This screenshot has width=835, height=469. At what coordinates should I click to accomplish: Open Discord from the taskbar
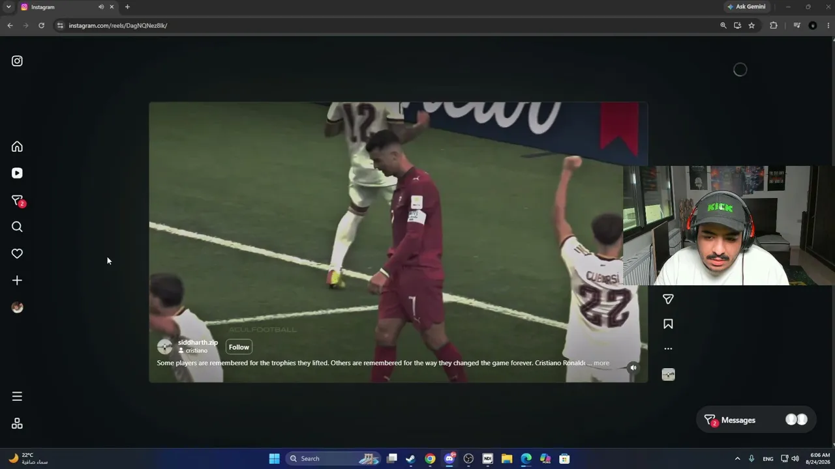[x=449, y=459]
